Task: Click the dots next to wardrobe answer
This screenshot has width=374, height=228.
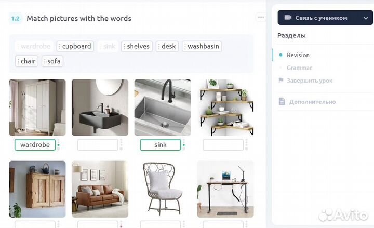Action: (x=58, y=145)
